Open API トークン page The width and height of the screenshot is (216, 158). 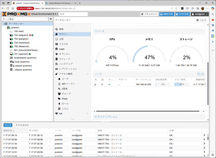[x=68, y=84]
